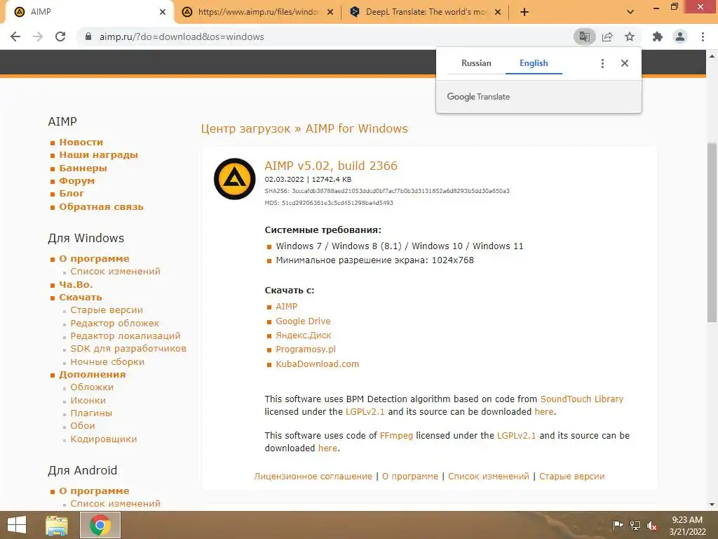
Task: Download from Яндекс.Диск link
Action: (x=303, y=335)
